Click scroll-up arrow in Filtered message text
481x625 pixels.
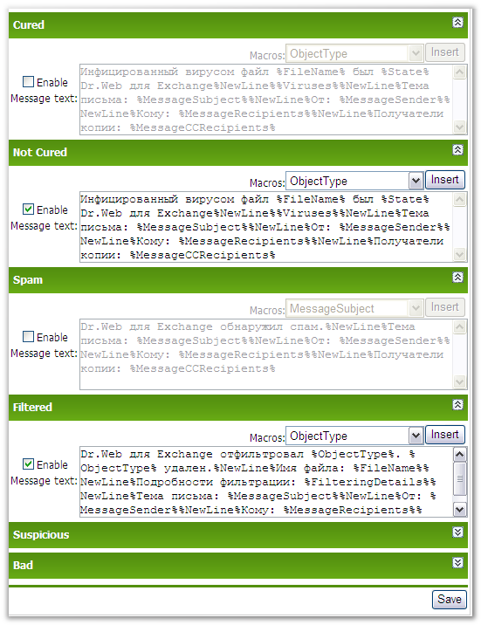[x=459, y=455]
